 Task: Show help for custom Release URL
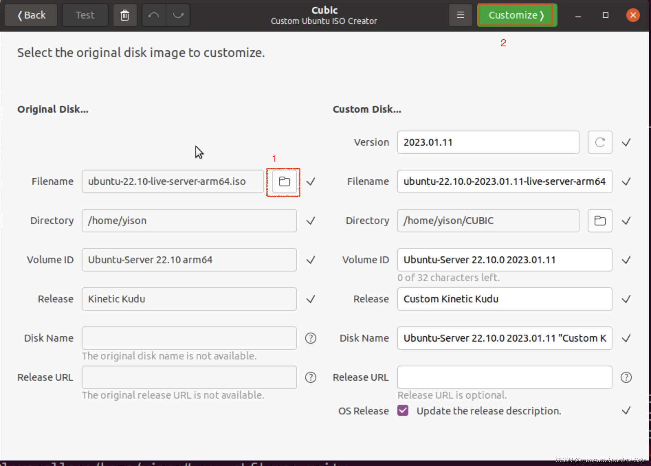[626, 377]
